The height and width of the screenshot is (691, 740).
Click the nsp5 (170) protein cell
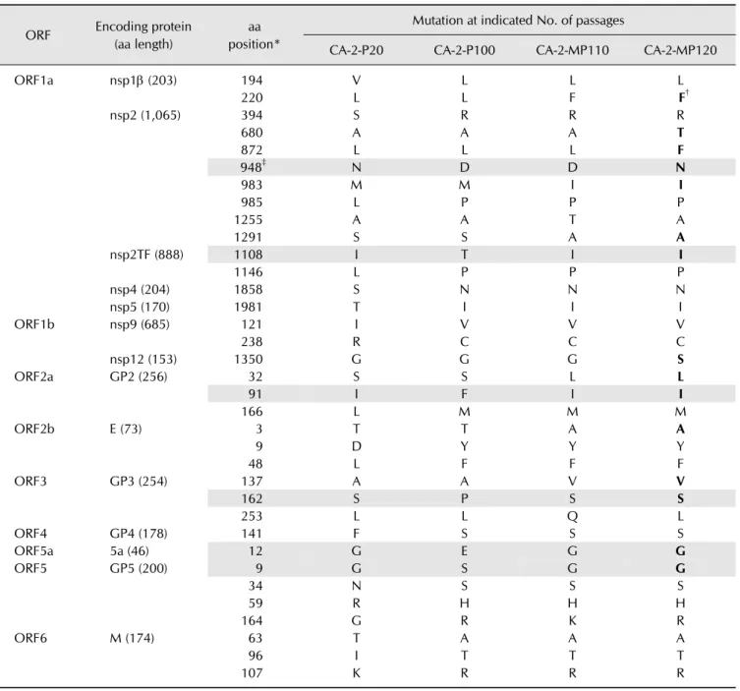pyautogui.click(x=140, y=307)
